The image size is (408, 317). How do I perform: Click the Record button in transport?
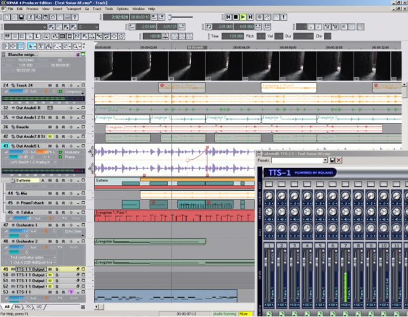click(x=259, y=17)
